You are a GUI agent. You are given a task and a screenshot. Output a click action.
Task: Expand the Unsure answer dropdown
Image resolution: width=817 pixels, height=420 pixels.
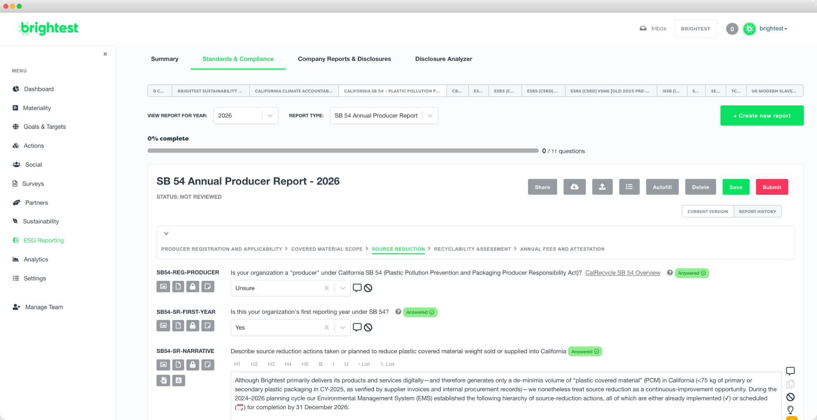(x=342, y=288)
